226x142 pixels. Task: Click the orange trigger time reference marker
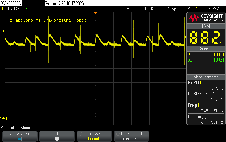point(95,13)
